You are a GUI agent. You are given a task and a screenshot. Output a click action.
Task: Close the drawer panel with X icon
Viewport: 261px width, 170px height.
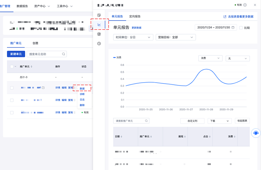pyautogui.click(x=255, y=5)
